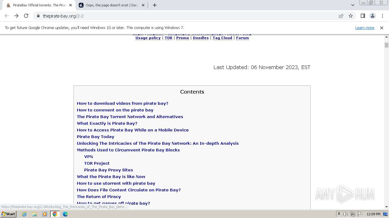Image resolution: width=389 pixels, height=218 pixels.
Task: Jump to 'Unlocking The Intricacies of The Pirate Bay Network'
Action: [x=158, y=143]
